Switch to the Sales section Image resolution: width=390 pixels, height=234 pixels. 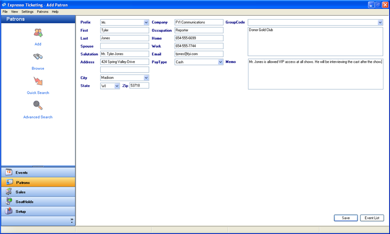click(x=38, y=192)
